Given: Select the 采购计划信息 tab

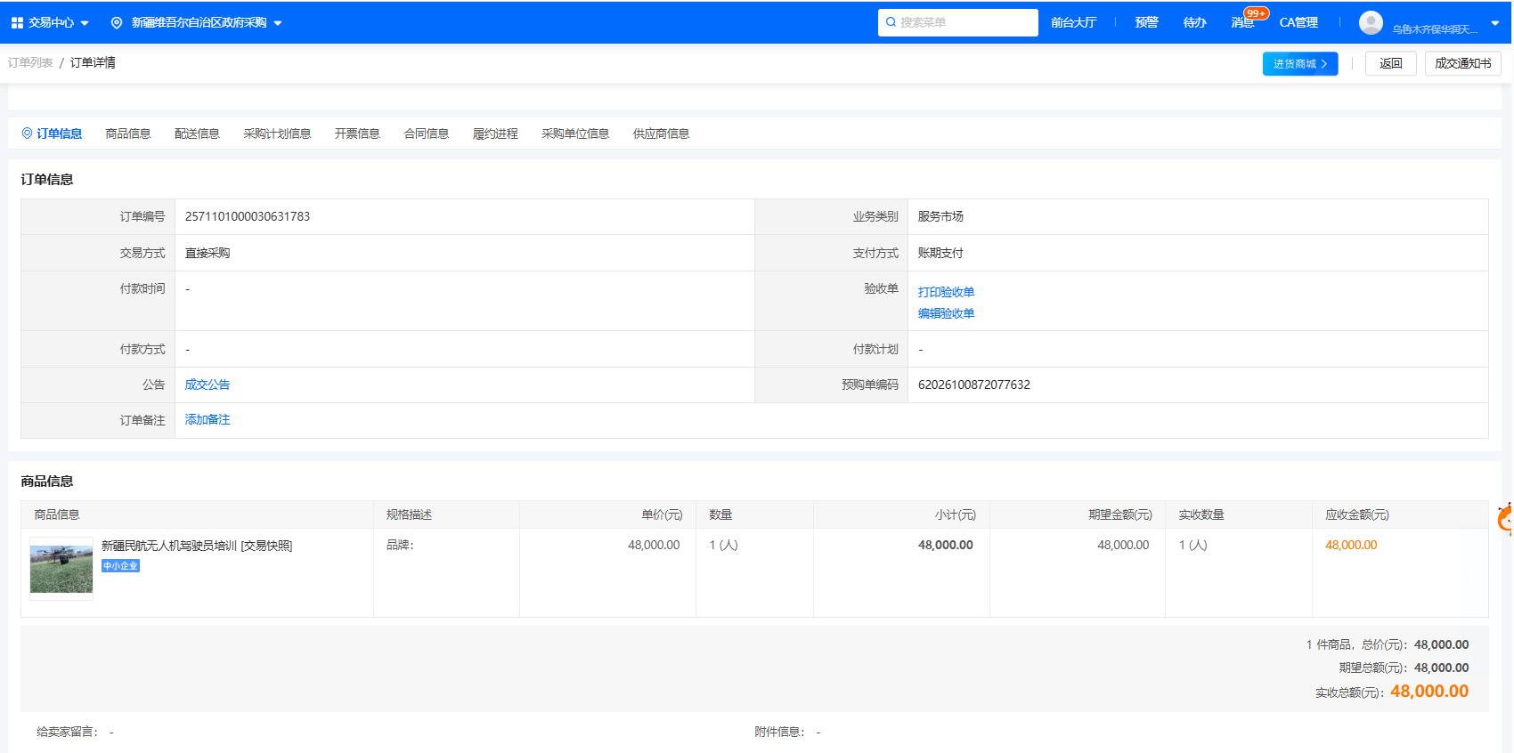Looking at the screenshot, I should (277, 134).
